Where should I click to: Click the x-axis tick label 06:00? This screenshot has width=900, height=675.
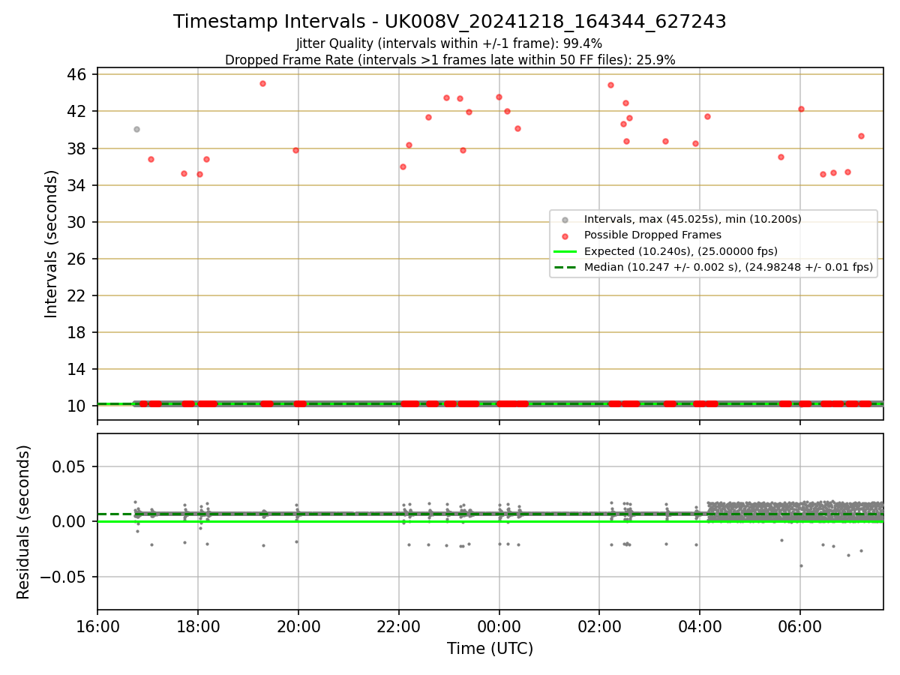click(800, 625)
